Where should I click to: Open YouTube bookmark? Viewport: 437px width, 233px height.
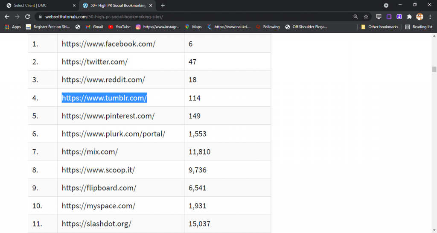coord(119,27)
